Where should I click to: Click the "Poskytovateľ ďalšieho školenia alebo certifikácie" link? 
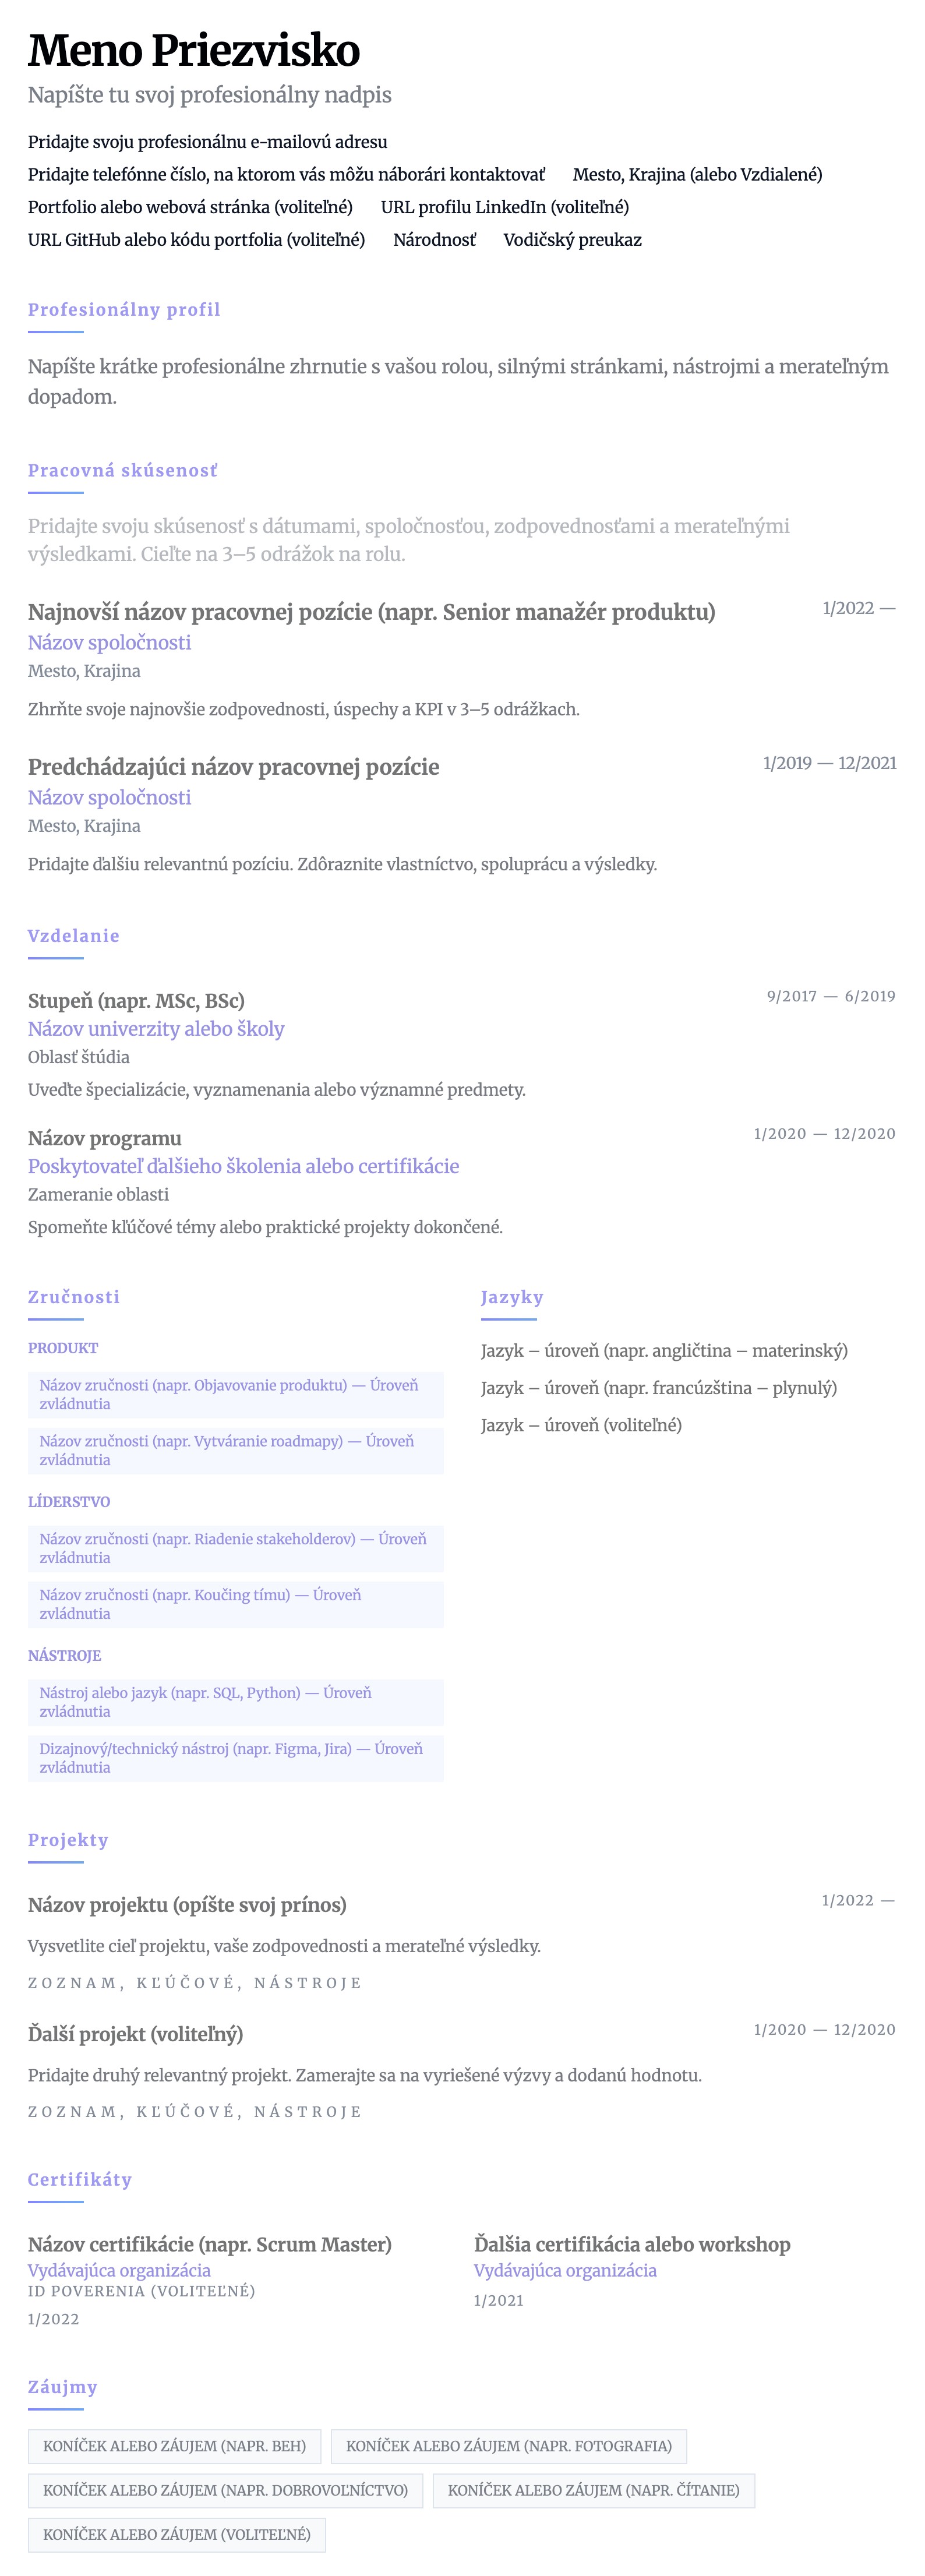pyautogui.click(x=243, y=1166)
